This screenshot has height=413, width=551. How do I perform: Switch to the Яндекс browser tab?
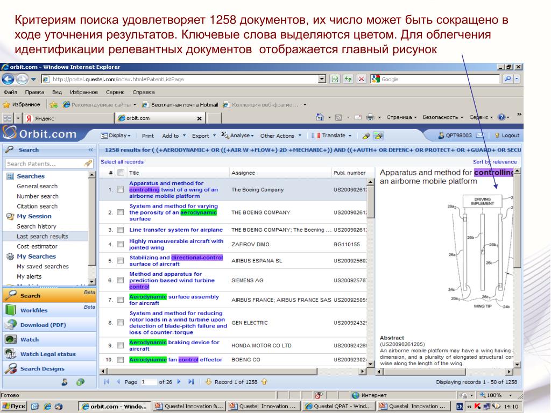tap(68, 118)
